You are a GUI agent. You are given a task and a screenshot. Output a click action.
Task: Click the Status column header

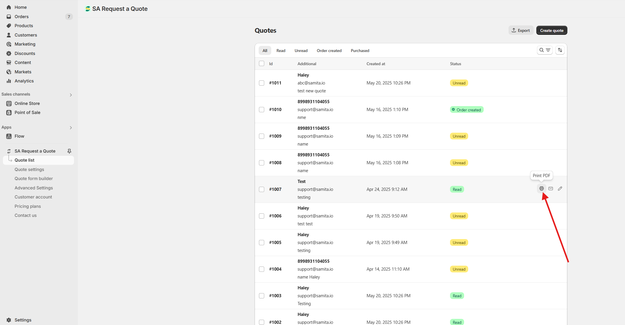click(455, 64)
